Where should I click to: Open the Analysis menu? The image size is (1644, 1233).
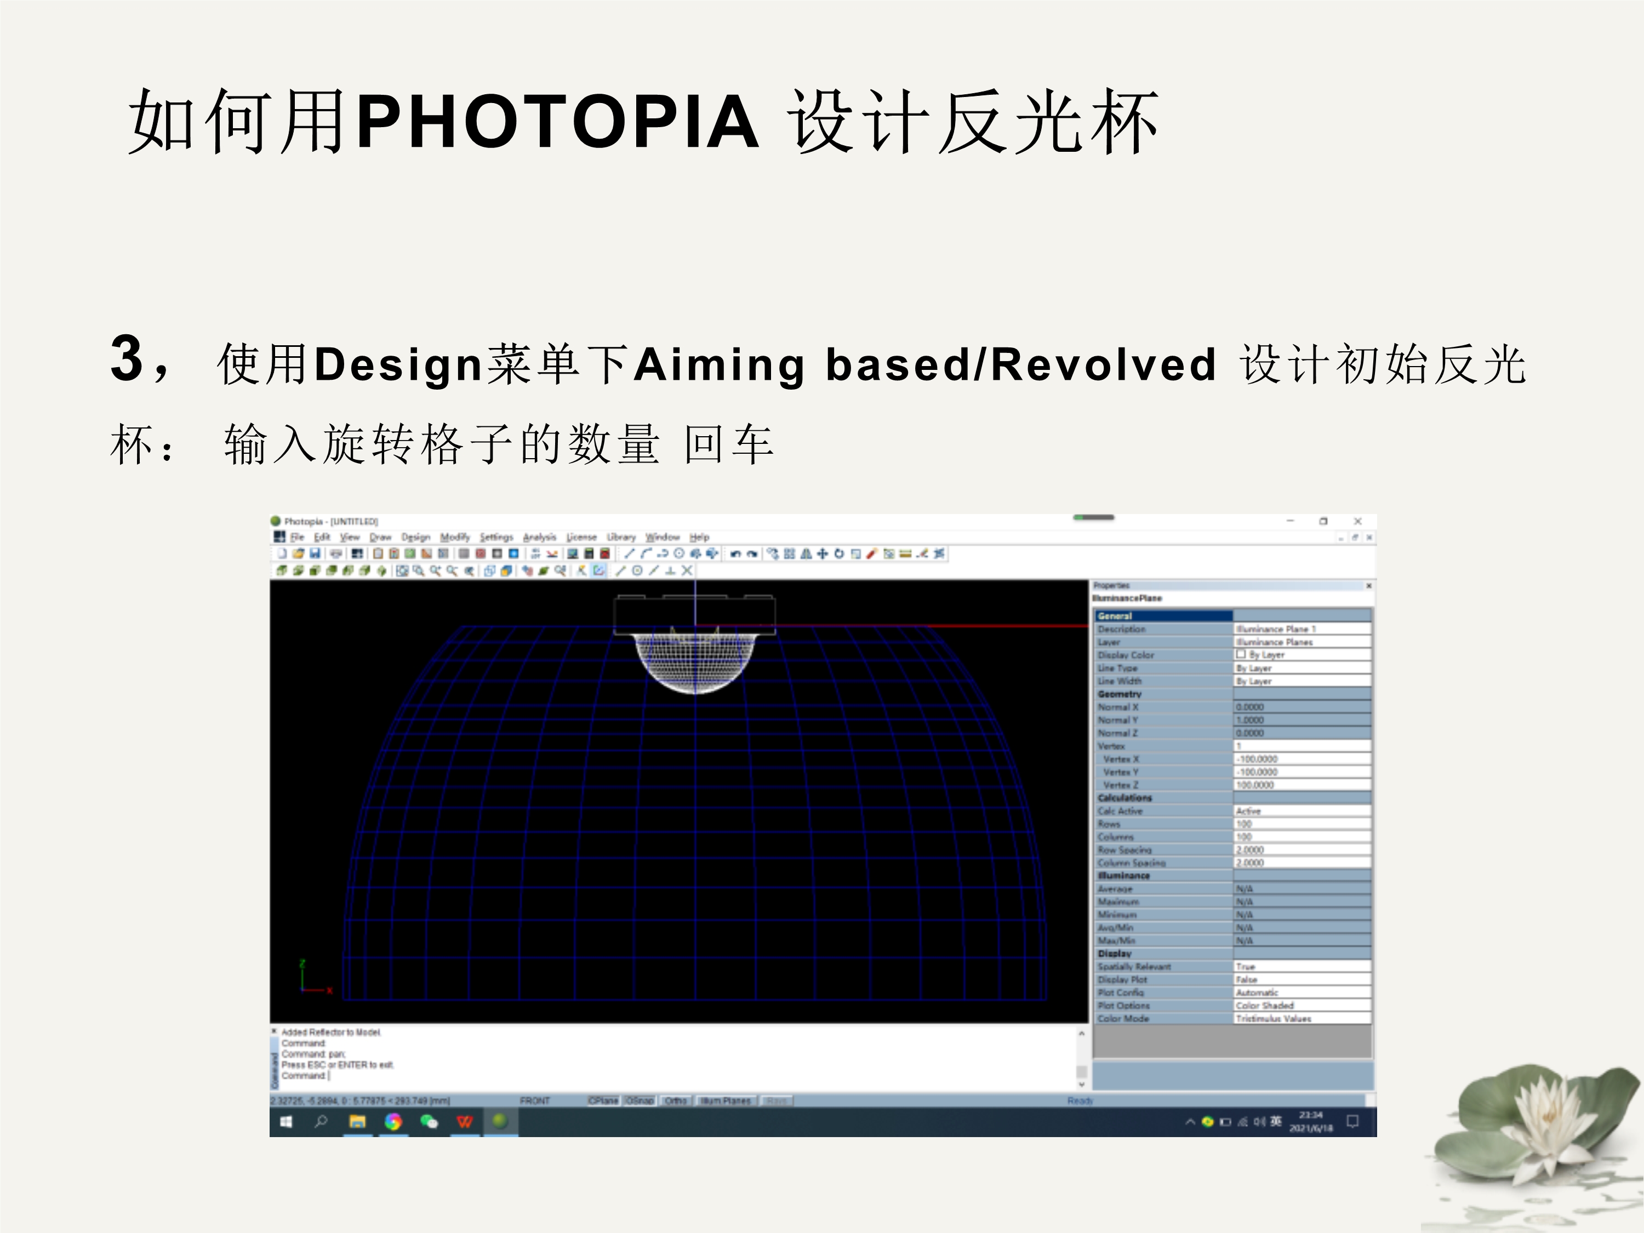[540, 536]
